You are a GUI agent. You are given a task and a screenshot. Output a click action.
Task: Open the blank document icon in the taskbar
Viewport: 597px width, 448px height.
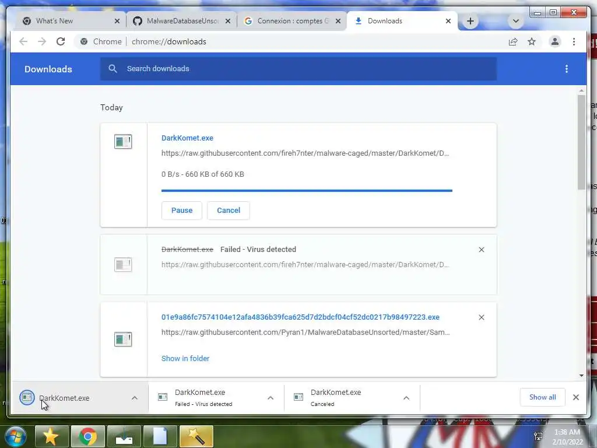coord(160,436)
